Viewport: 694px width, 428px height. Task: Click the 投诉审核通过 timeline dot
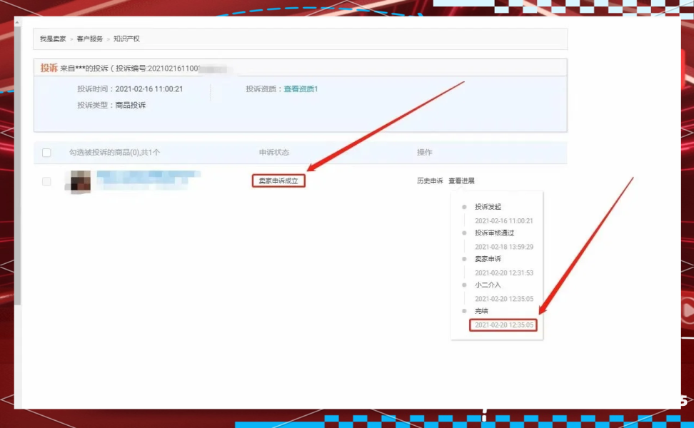pos(464,233)
